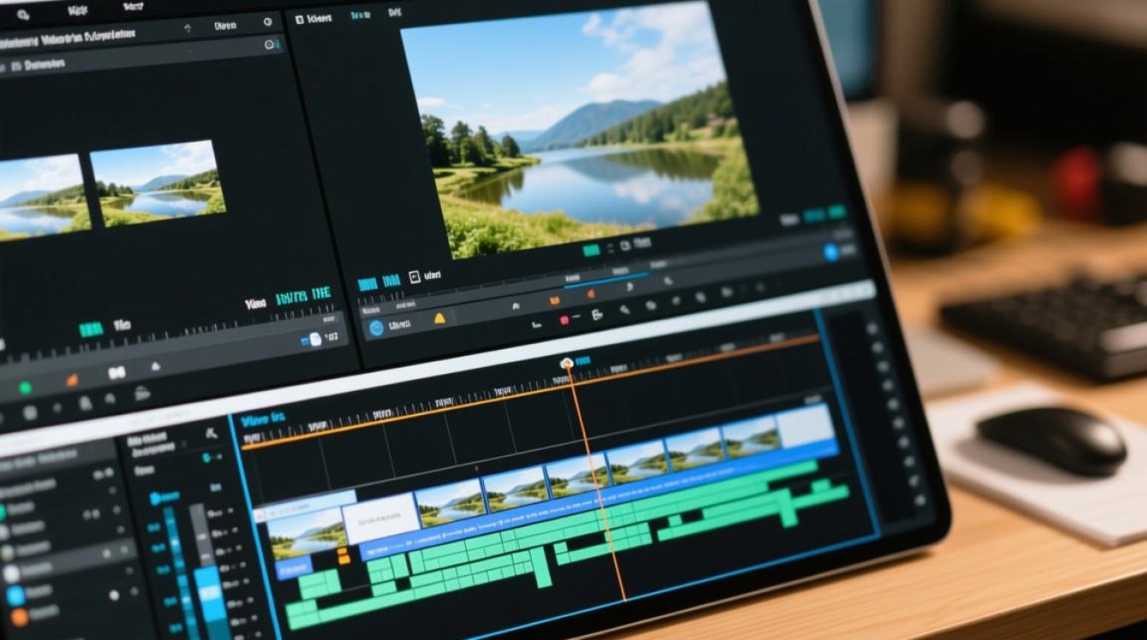The height and width of the screenshot is (640, 1147).
Task: Click the orange circle icon at the track list bottom
Action: click(20, 616)
